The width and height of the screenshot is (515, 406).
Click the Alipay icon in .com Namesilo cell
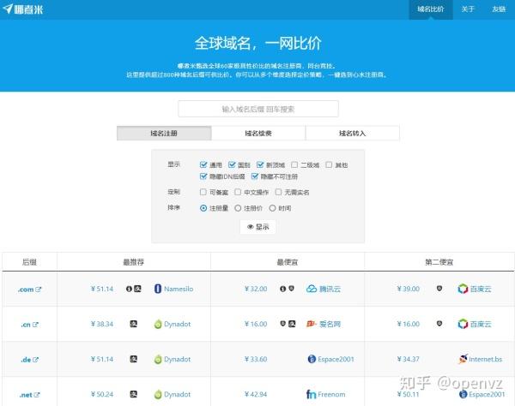pyautogui.click(x=137, y=289)
